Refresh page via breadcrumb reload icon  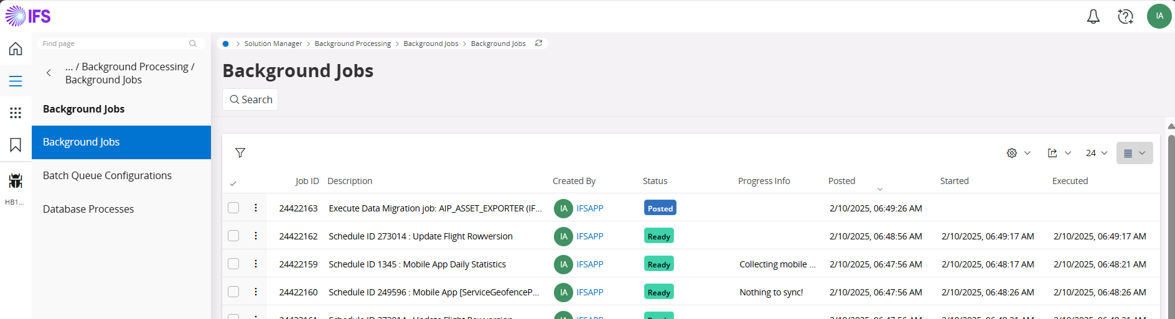[539, 44]
